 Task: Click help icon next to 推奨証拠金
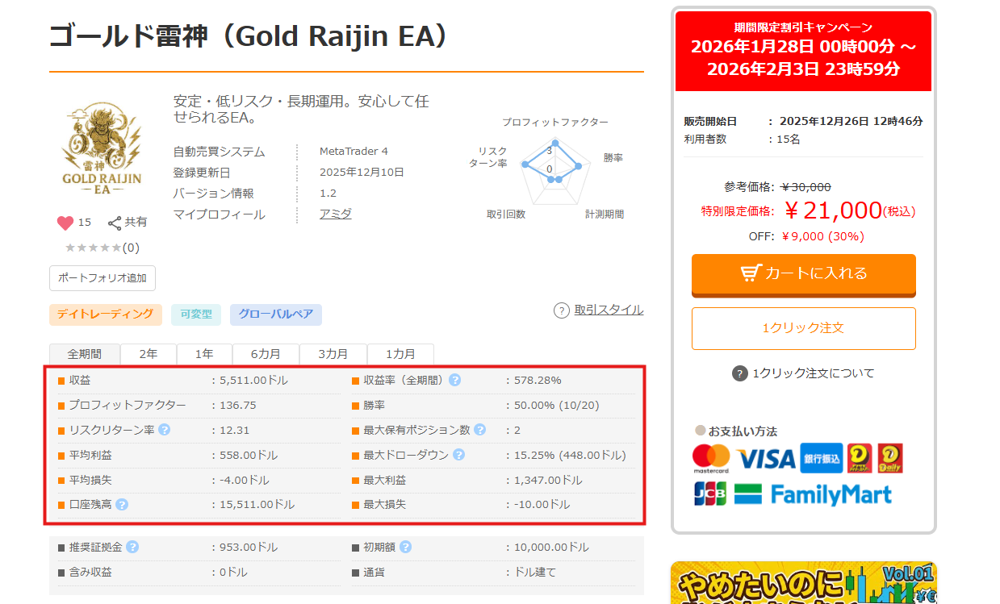[x=132, y=547]
